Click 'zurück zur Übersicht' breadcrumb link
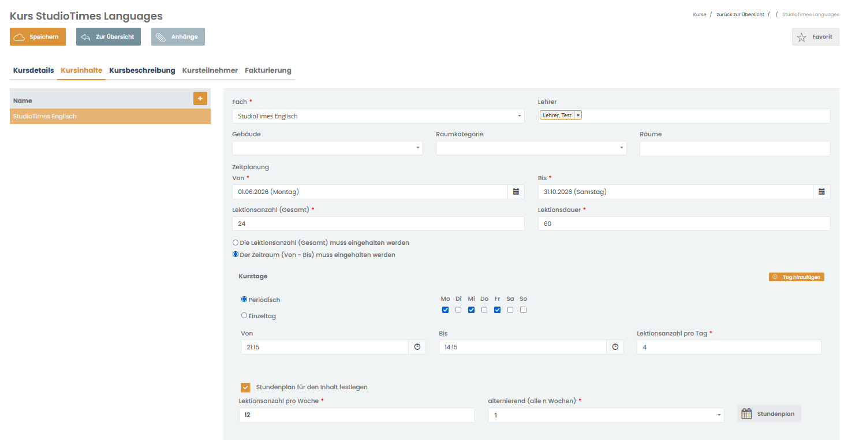This screenshot has width=844, height=440. click(741, 14)
